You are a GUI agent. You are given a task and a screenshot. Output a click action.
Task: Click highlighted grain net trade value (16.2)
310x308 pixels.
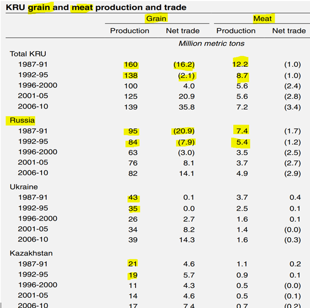point(184,65)
